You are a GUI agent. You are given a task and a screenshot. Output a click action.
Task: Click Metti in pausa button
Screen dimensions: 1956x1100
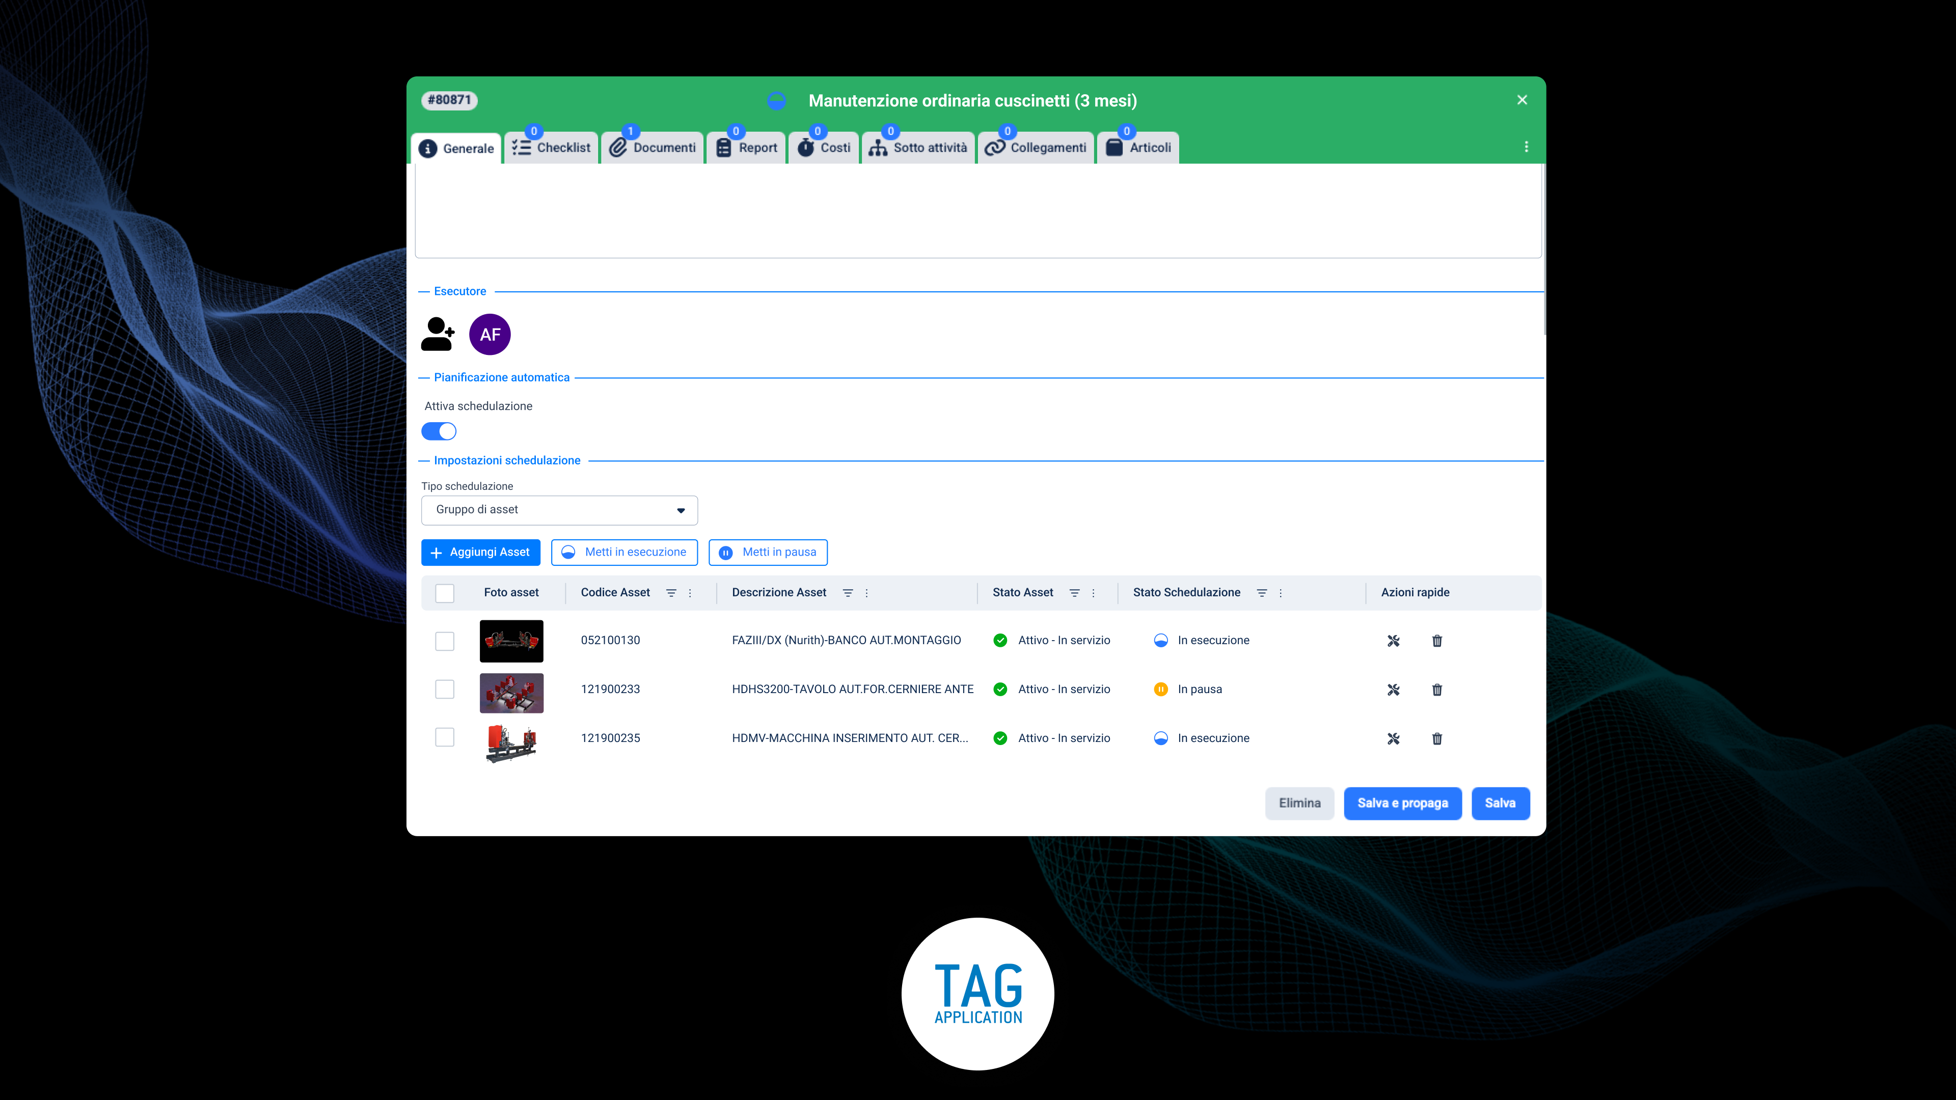pos(768,552)
